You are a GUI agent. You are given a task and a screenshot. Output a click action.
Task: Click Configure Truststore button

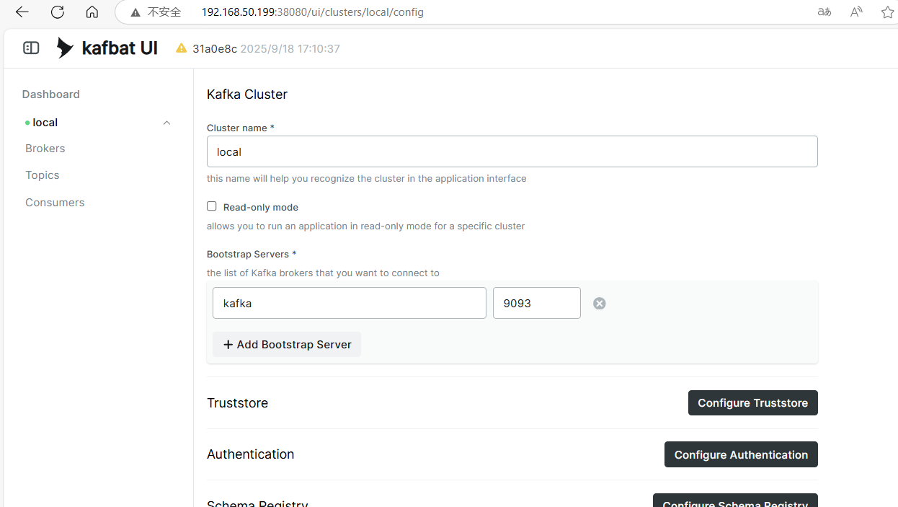[752, 403]
